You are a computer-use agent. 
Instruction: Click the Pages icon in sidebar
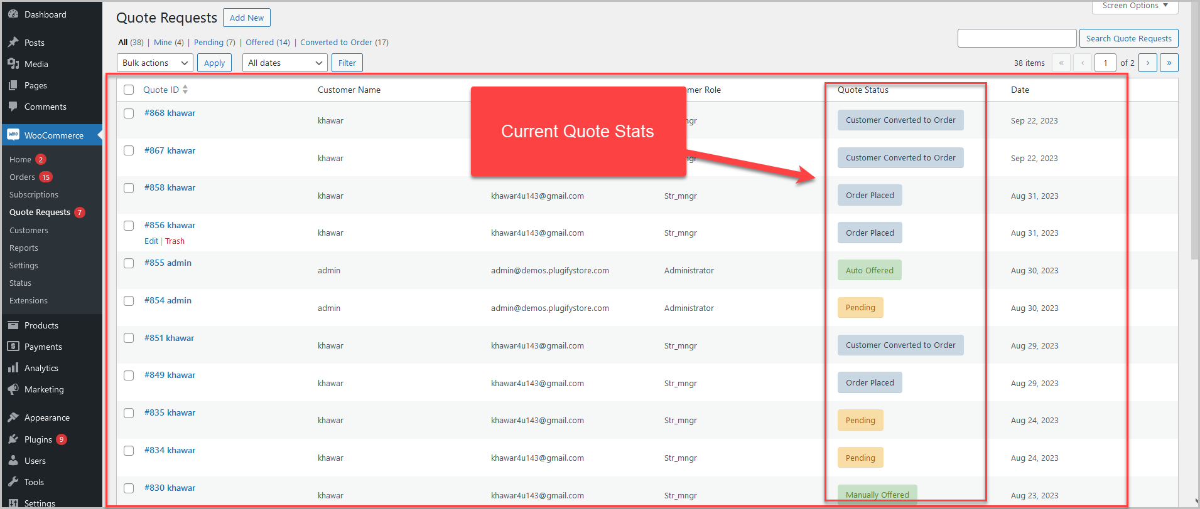pyautogui.click(x=13, y=85)
